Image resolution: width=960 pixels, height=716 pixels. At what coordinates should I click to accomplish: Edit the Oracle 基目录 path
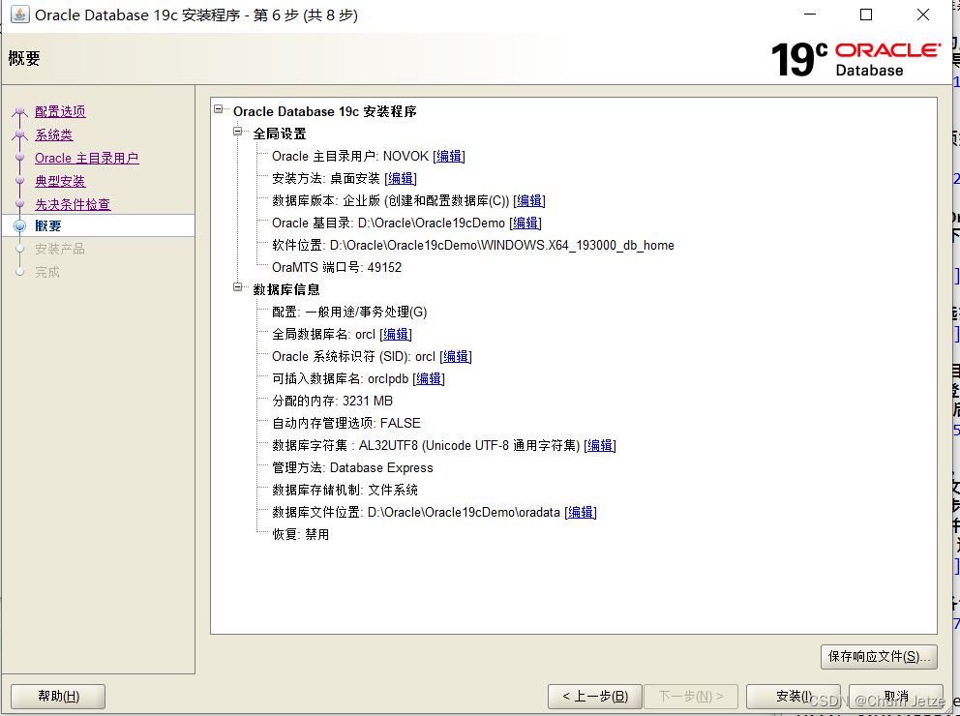[525, 223]
